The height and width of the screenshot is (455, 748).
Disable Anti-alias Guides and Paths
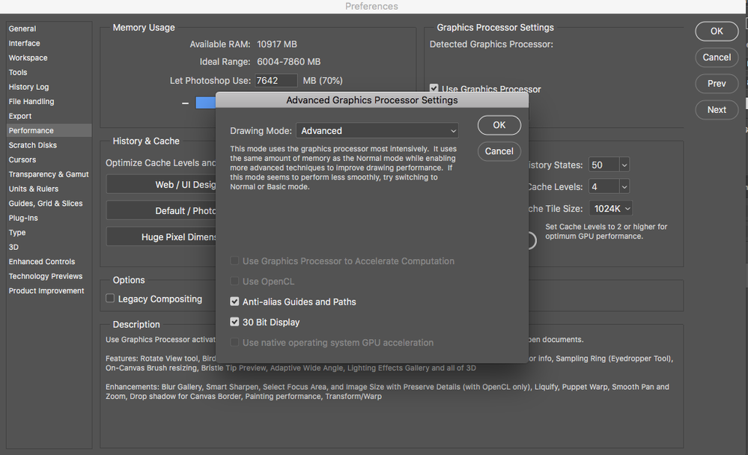235,302
